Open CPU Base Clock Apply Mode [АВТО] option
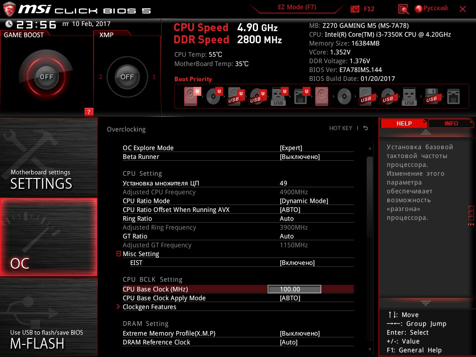This screenshot has width=476, height=357. (290, 298)
